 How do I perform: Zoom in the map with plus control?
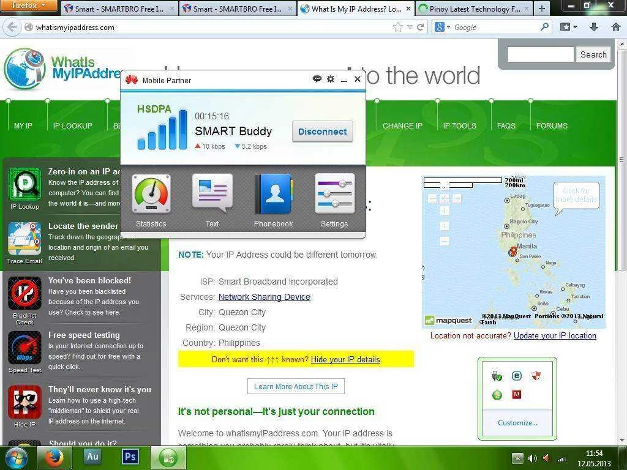coord(445,226)
